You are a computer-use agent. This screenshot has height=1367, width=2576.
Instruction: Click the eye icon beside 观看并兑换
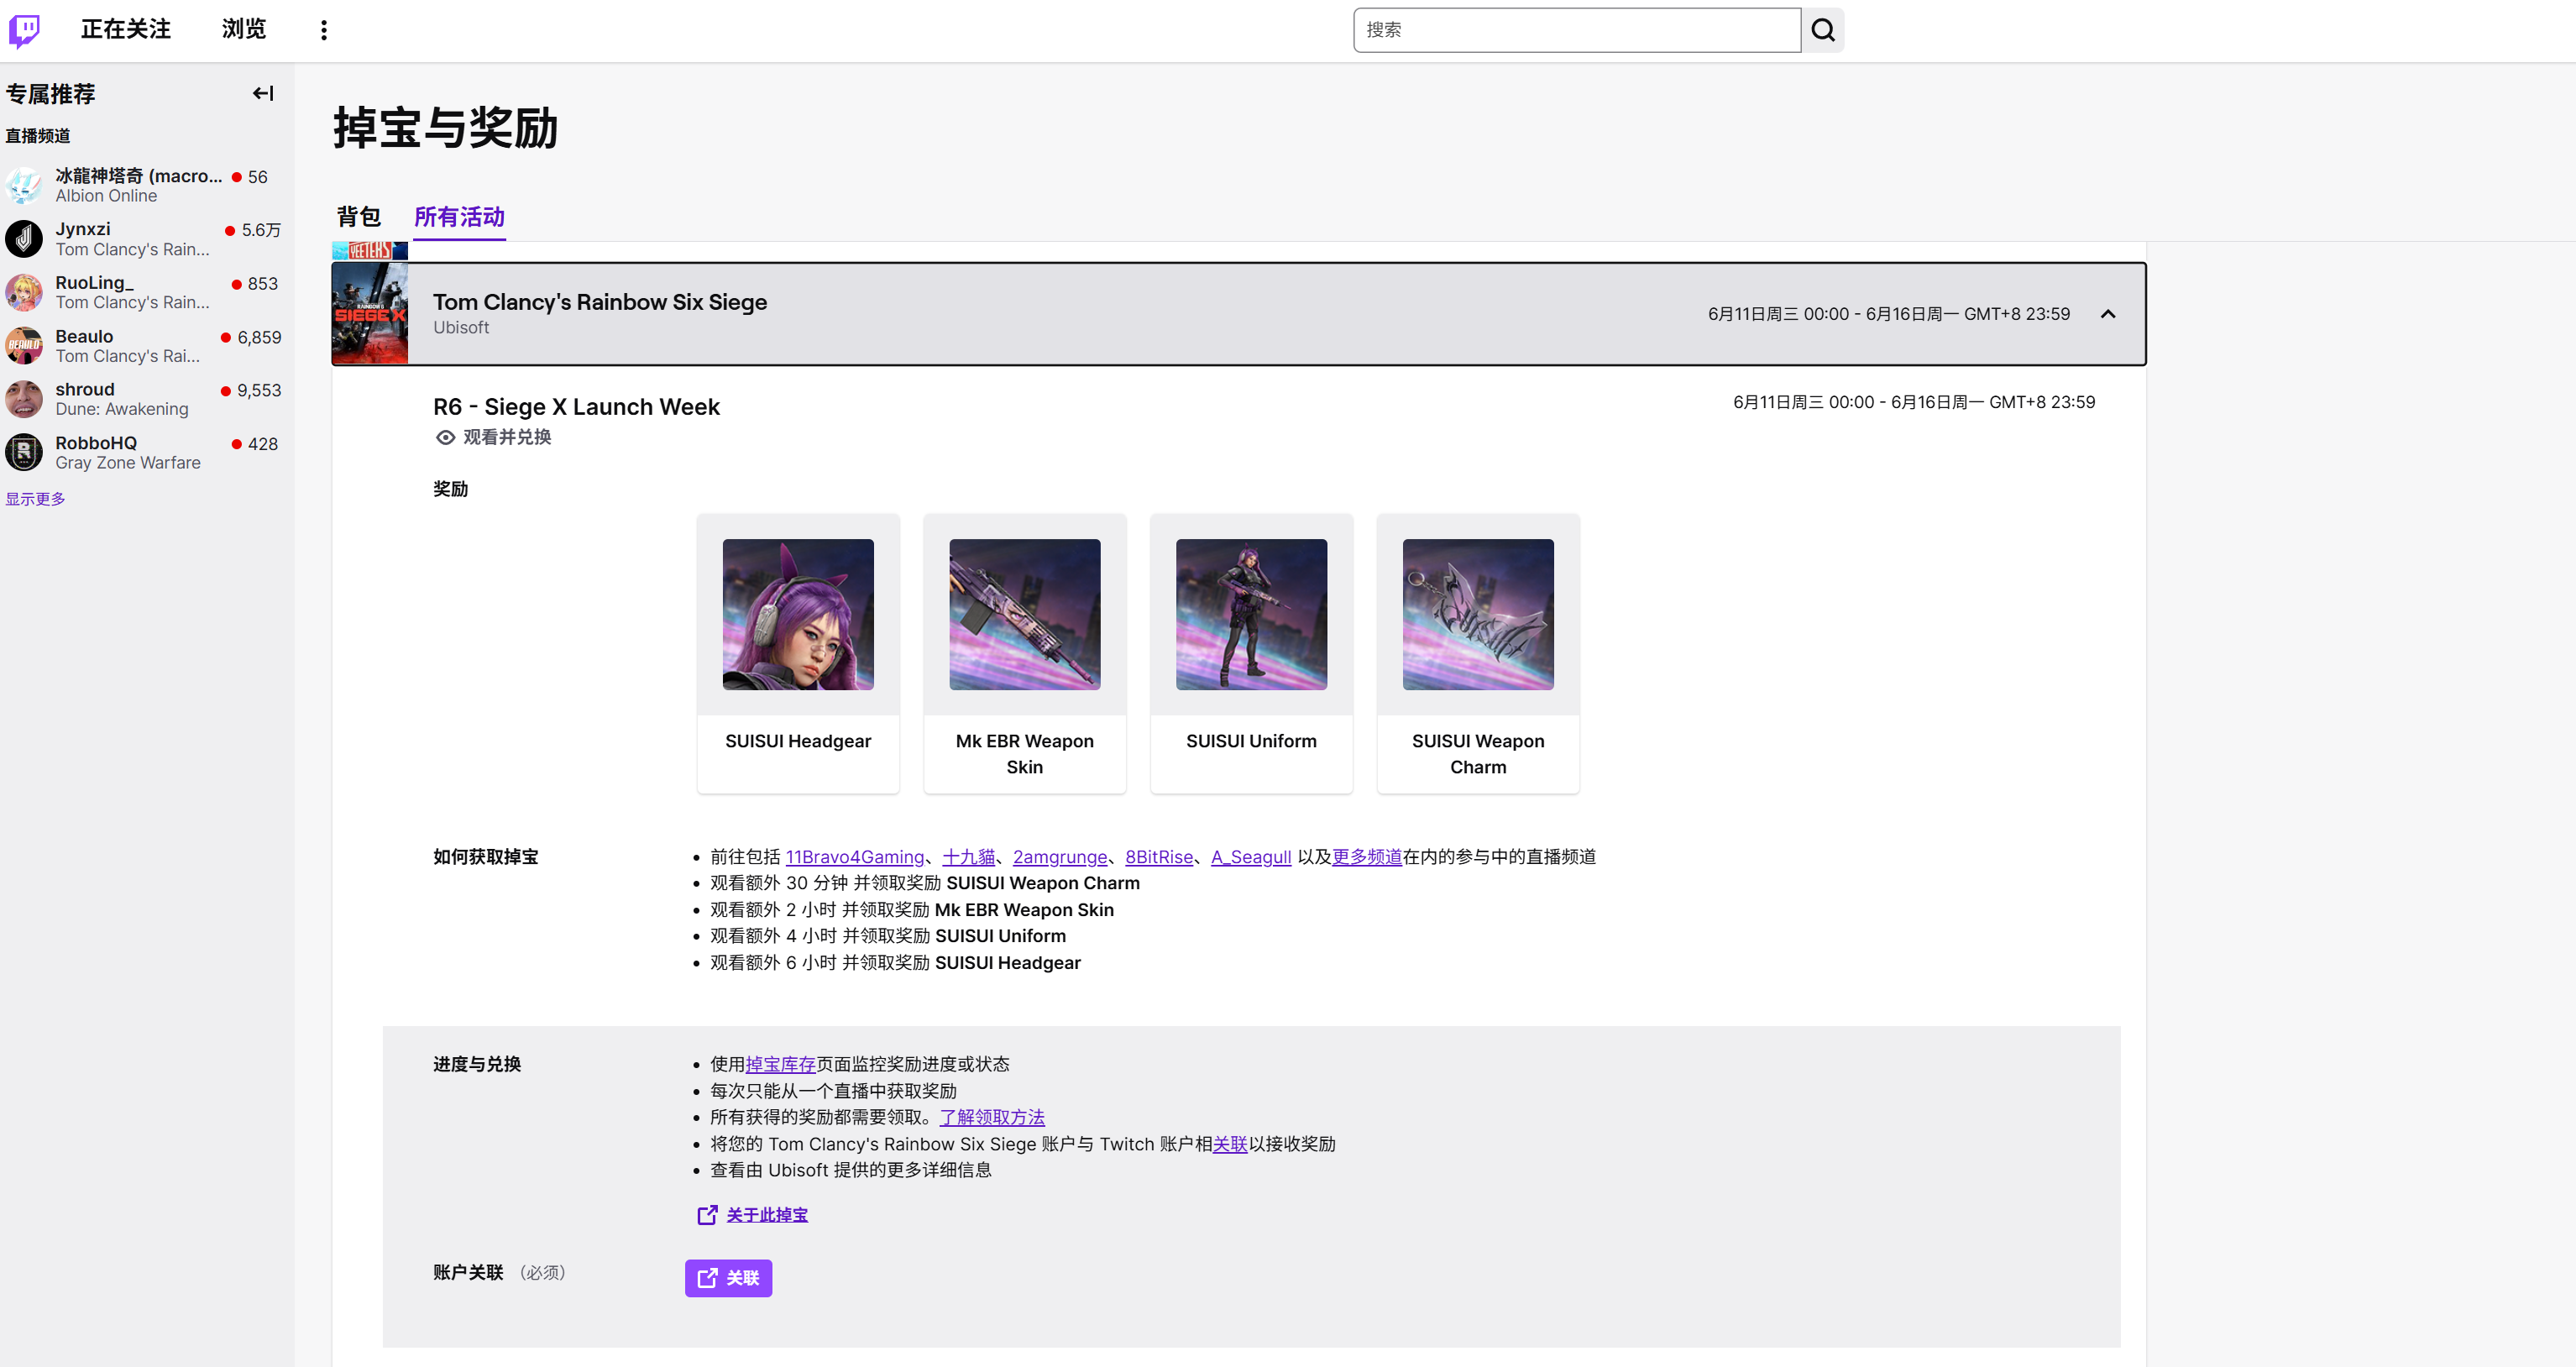445,437
